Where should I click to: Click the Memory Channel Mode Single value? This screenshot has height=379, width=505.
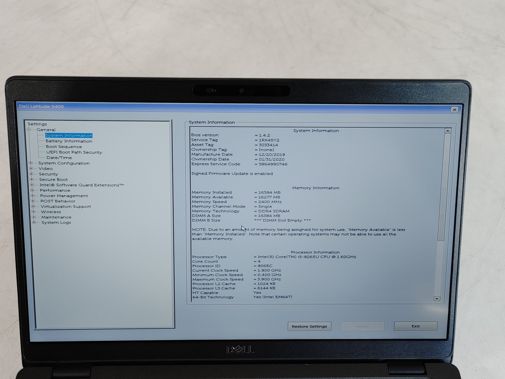pos(265,207)
